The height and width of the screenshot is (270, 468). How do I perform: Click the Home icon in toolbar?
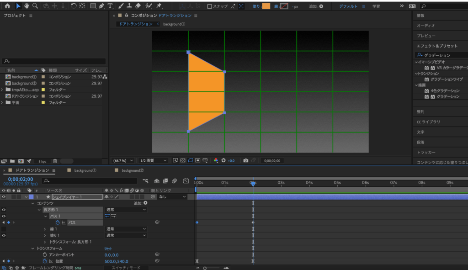pyautogui.click(x=7, y=6)
